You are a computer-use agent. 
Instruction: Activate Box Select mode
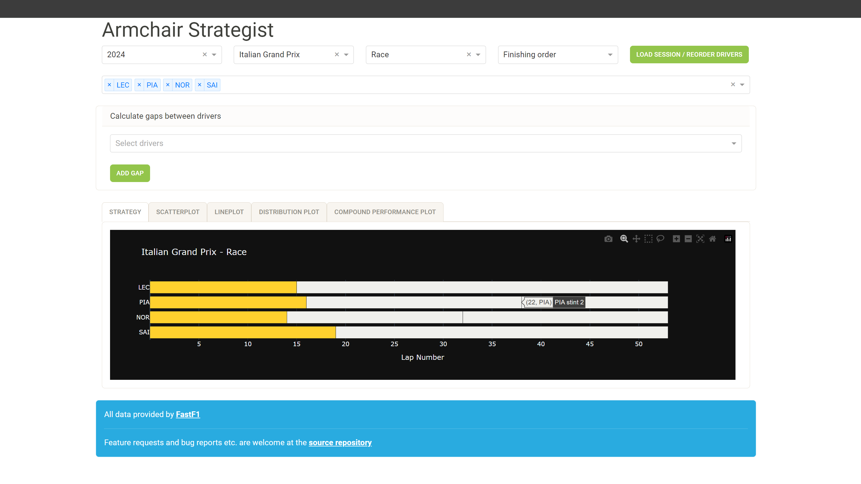point(648,238)
